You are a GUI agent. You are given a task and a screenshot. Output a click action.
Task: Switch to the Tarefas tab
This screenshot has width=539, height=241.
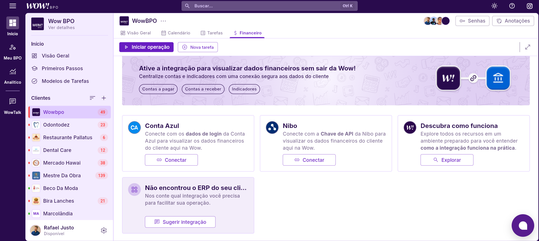(x=211, y=33)
